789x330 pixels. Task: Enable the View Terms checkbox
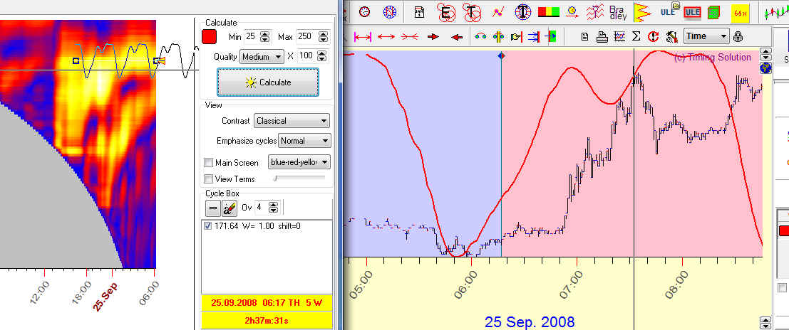tap(209, 179)
